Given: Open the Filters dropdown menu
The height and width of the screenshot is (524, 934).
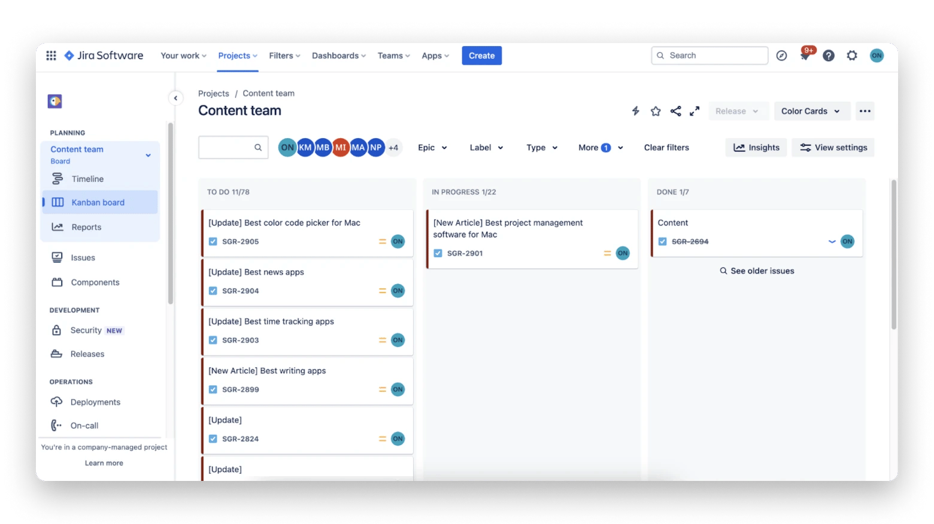Looking at the screenshot, I should click(285, 56).
